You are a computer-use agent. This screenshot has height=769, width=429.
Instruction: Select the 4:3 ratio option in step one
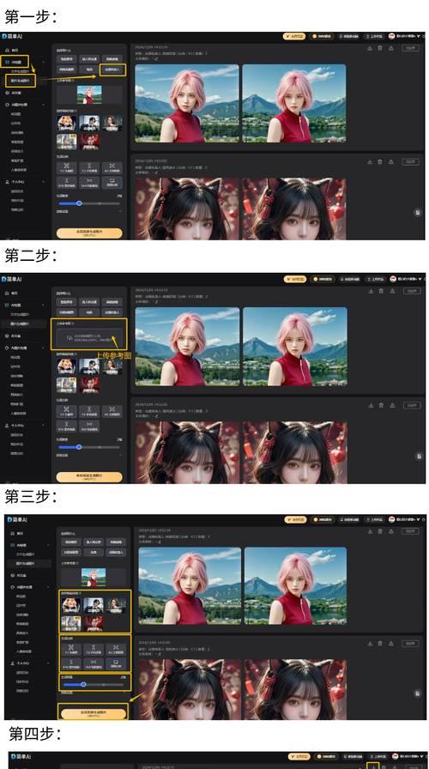click(x=112, y=168)
